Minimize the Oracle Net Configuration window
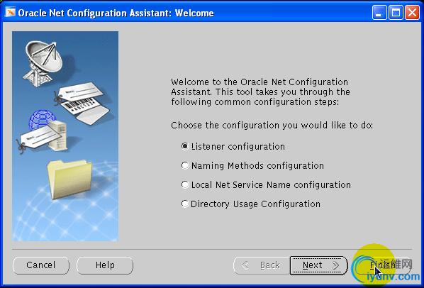Viewport: 424px width, 288px height. tap(379, 13)
